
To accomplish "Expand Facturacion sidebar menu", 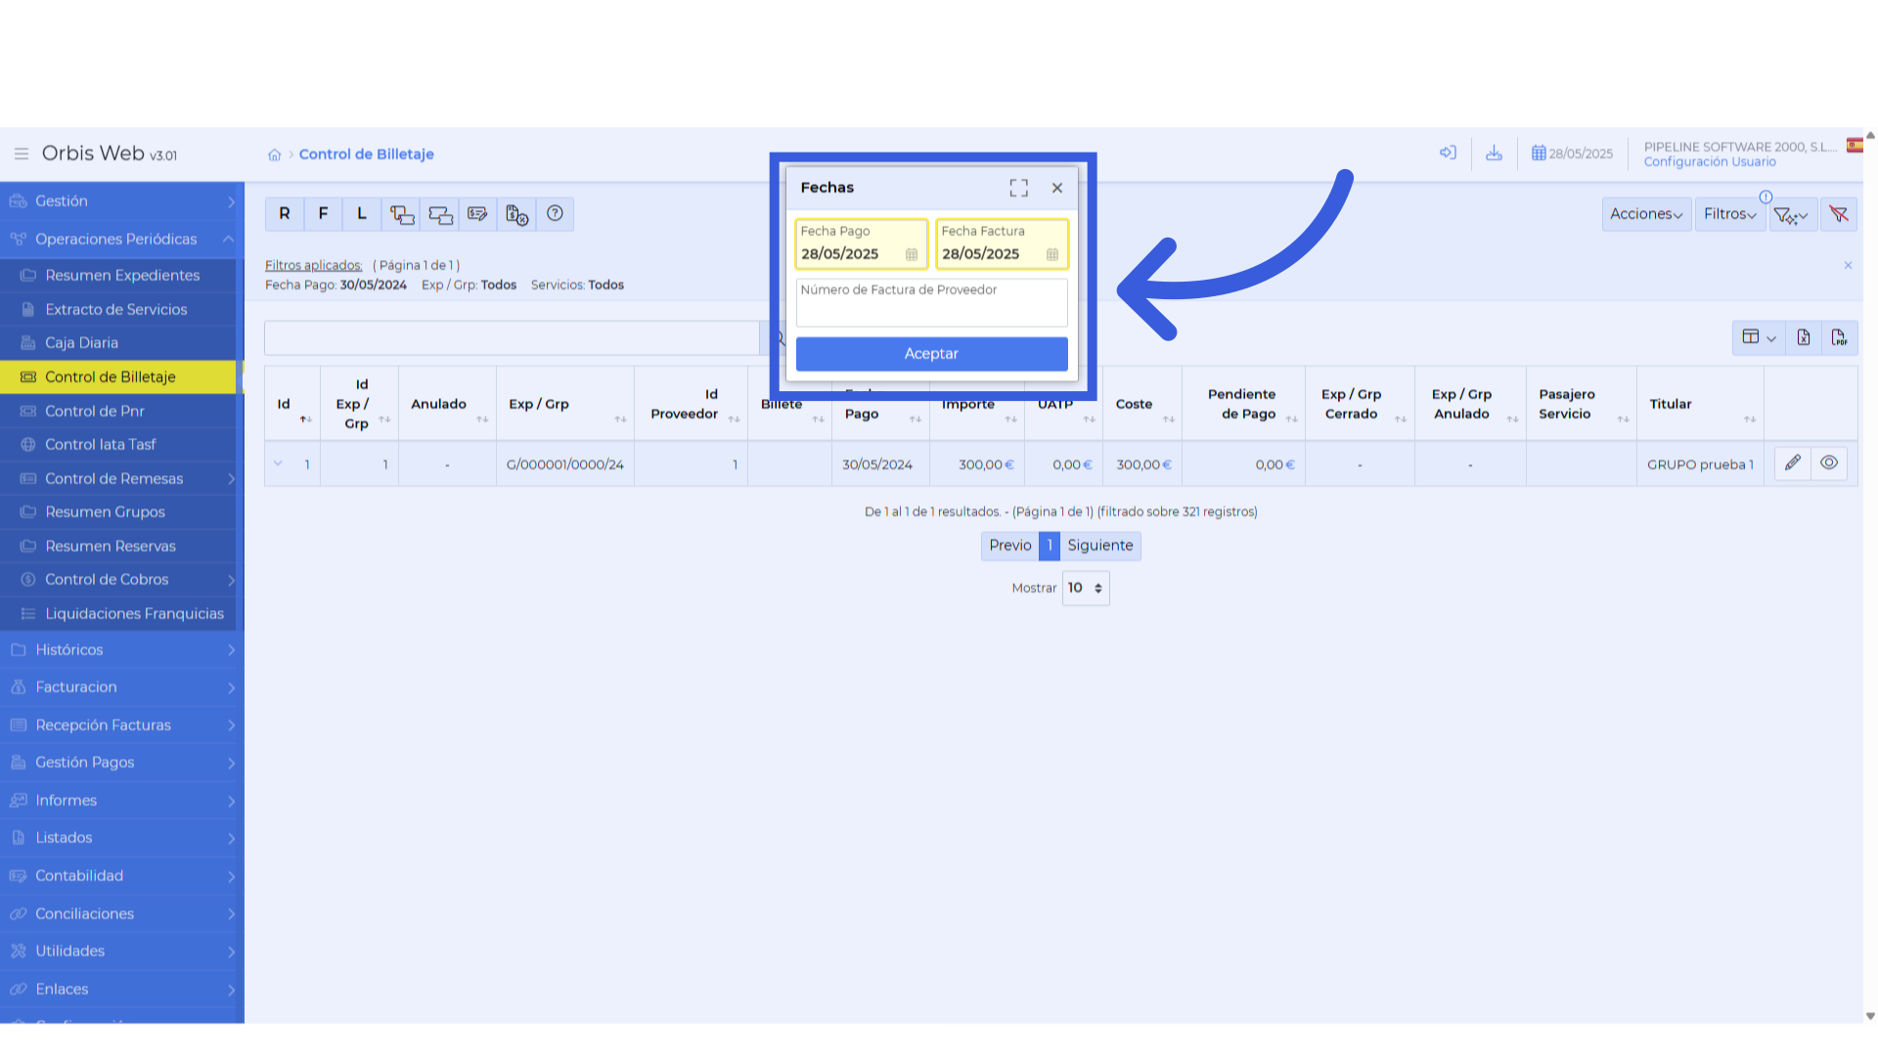I will (122, 687).
